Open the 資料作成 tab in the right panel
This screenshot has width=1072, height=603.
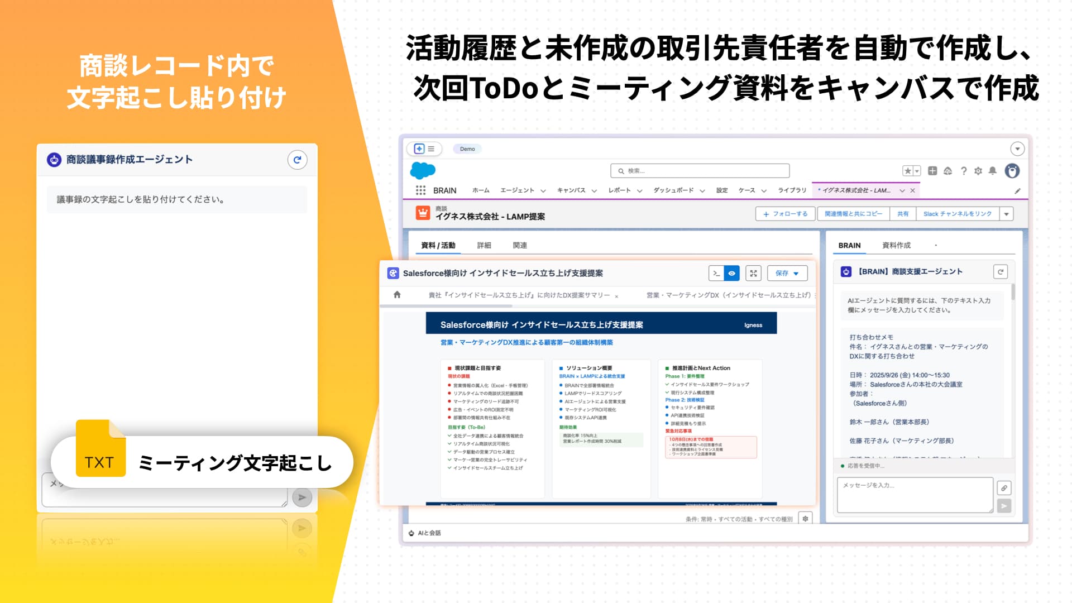pyautogui.click(x=896, y=245)
